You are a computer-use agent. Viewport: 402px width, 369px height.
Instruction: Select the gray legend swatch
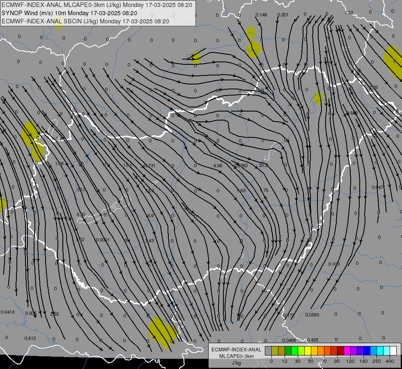(269, 351)
